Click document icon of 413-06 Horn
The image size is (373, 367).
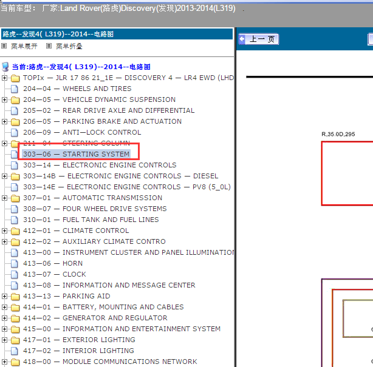point(15,264)
